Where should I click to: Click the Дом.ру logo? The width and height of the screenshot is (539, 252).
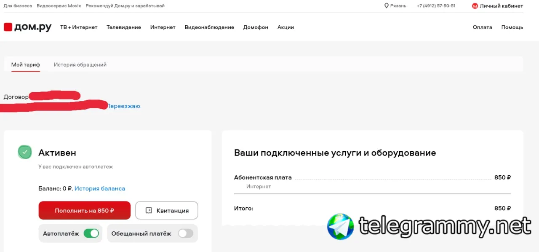(x=27, y=27)
